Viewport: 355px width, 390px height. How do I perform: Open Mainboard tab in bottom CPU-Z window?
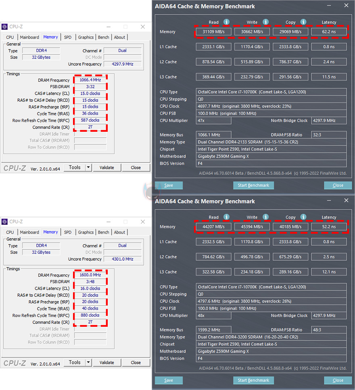point(29,232)
